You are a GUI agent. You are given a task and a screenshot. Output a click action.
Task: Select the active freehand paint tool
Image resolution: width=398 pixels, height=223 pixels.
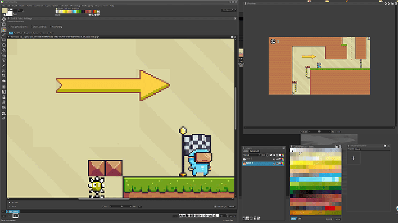(x=4, y=30)
